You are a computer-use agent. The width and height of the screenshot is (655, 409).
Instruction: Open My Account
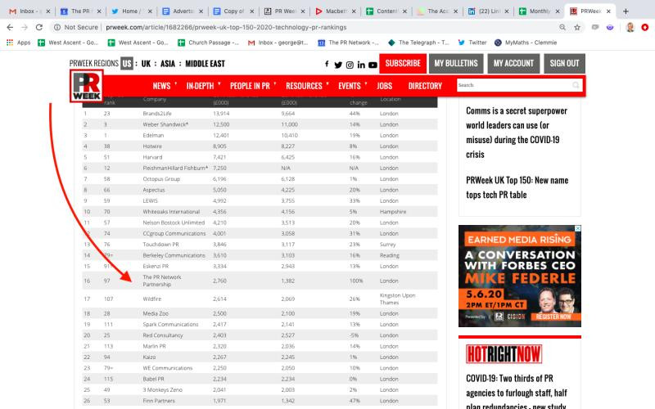513,64
